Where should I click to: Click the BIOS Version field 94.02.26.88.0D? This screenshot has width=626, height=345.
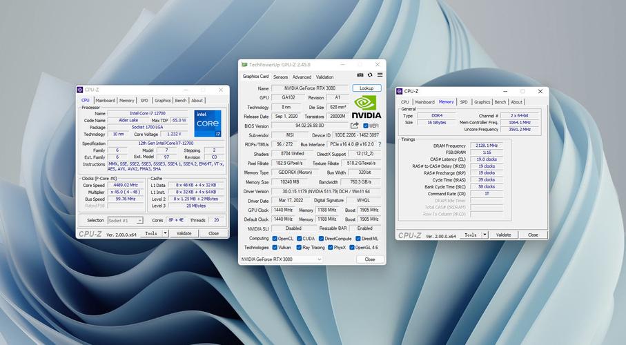(310, 126)
